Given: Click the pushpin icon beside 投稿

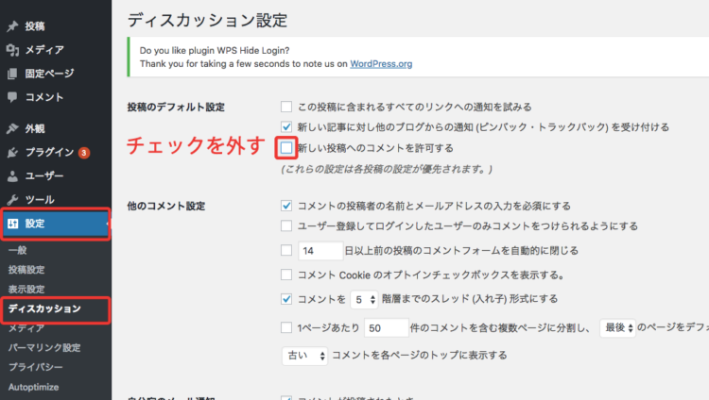Looking at the screenshot, I should (12, 25).
